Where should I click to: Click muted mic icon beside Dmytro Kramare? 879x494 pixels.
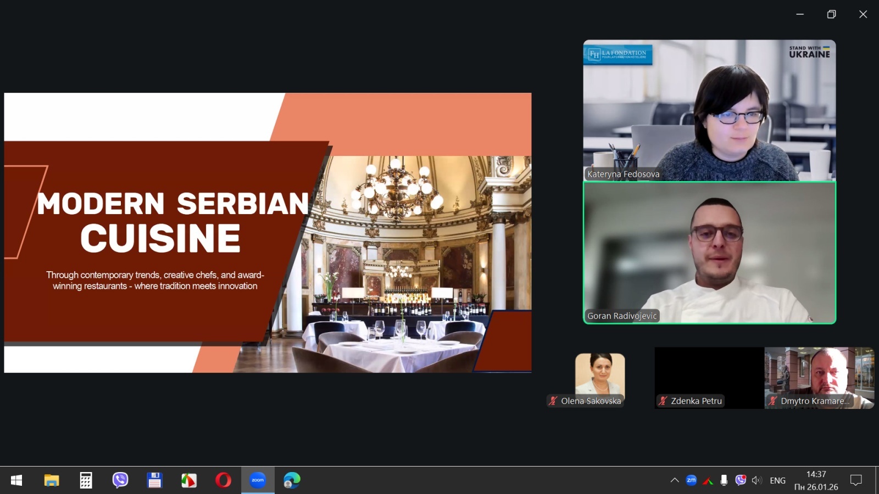[773, 401]
